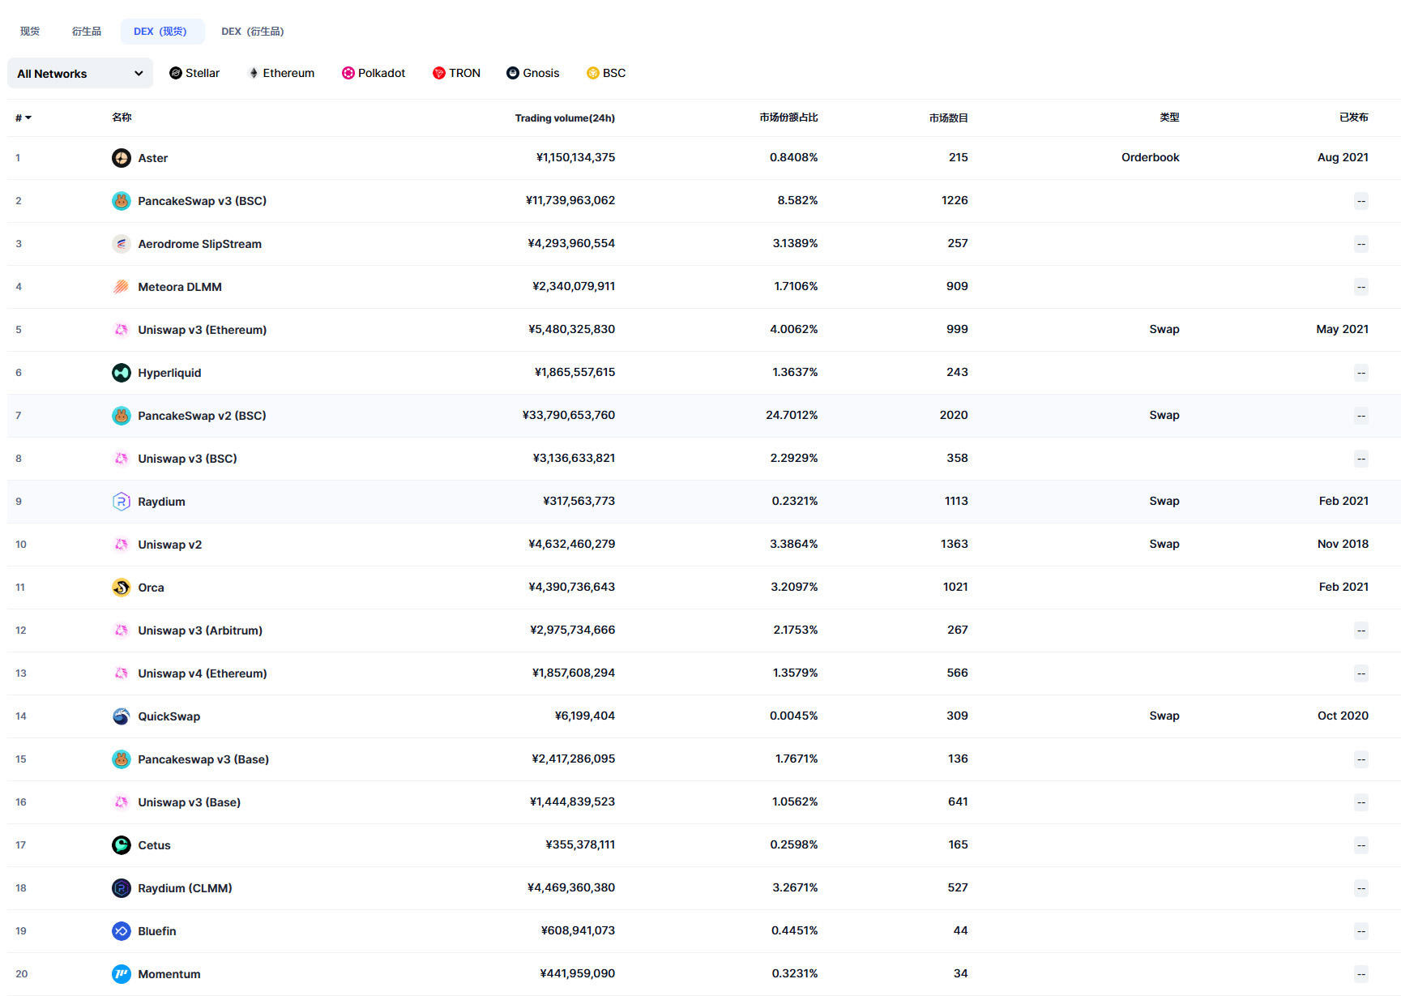1401x996 pixels.
Task: Sort by Trading volume(24h) column header
Action: pyautogui.click(x=565, y=118)
